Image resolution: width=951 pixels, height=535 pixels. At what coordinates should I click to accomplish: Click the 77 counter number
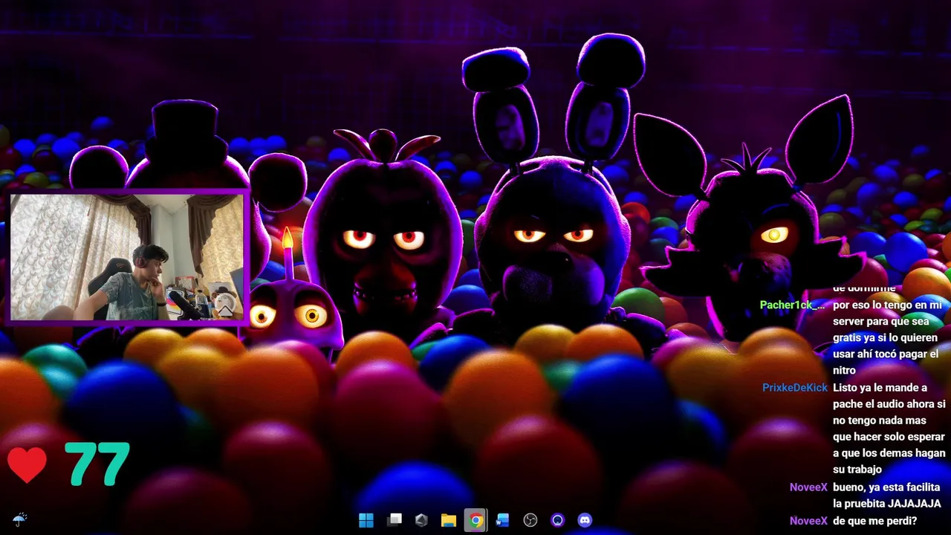[97, 464]
